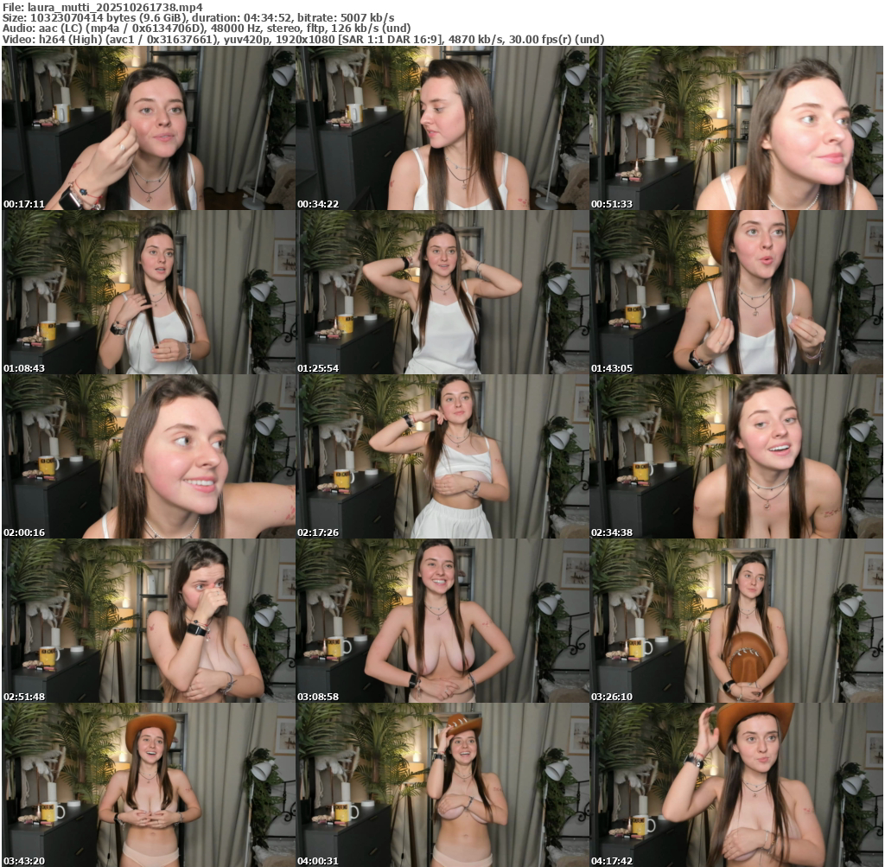Click the thumbnail at 03:26:10
This screenshot has width=885, height=867.
tap(736, 621)
